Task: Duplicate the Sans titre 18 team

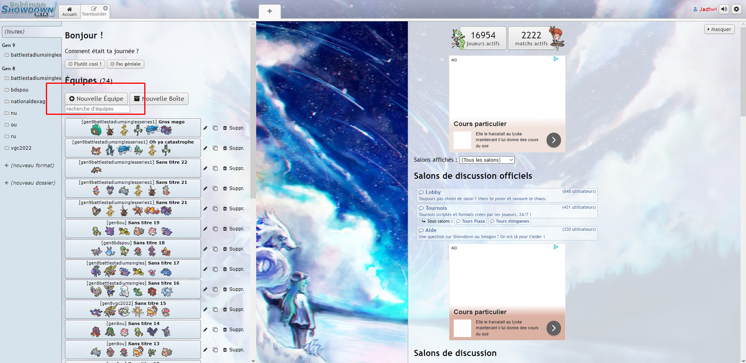Action: [215, 249]
